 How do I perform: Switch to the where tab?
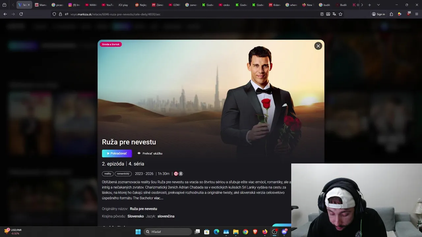291,5
